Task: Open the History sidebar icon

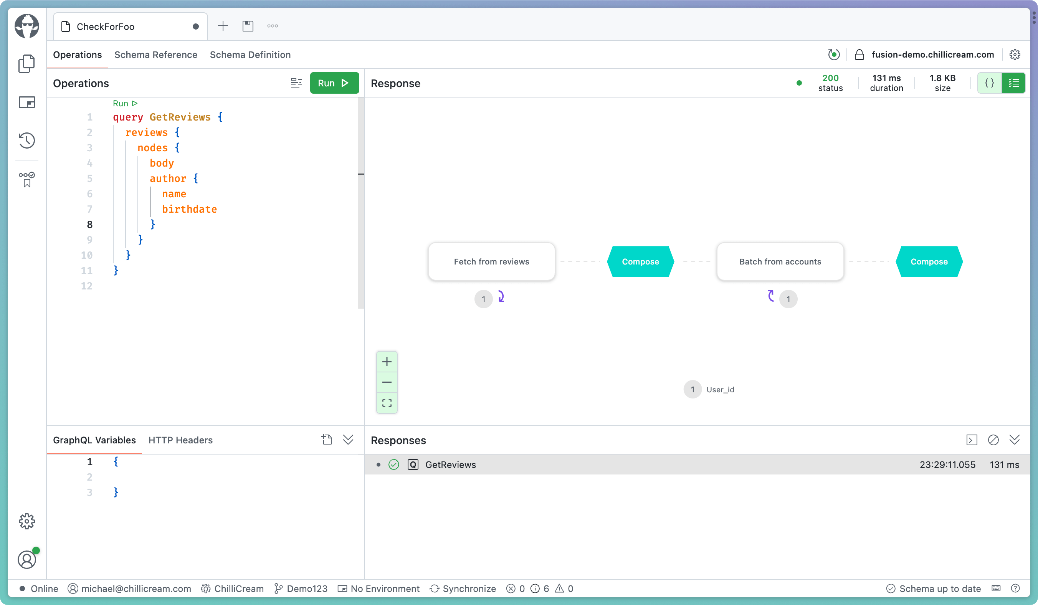Action: click(x=27, y=141)
